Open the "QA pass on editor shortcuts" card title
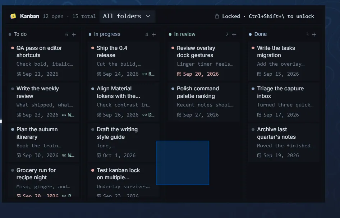This screenshot has height=218, width=340. tap(39, 52)
